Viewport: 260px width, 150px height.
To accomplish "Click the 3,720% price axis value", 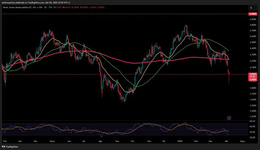I will point(253,94).
